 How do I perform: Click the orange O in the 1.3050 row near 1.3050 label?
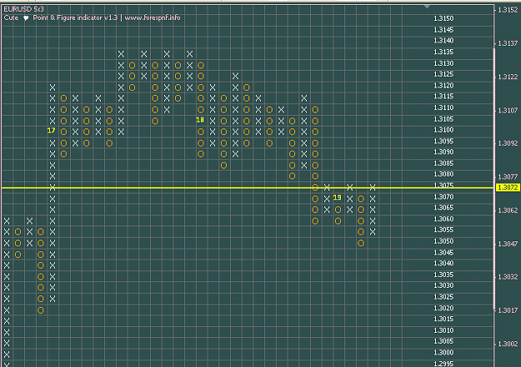click(361, 243)
